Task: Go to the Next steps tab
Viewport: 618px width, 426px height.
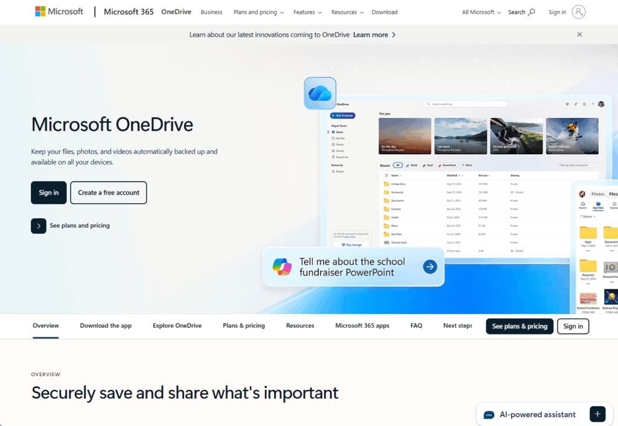Action: click(457, 326)
